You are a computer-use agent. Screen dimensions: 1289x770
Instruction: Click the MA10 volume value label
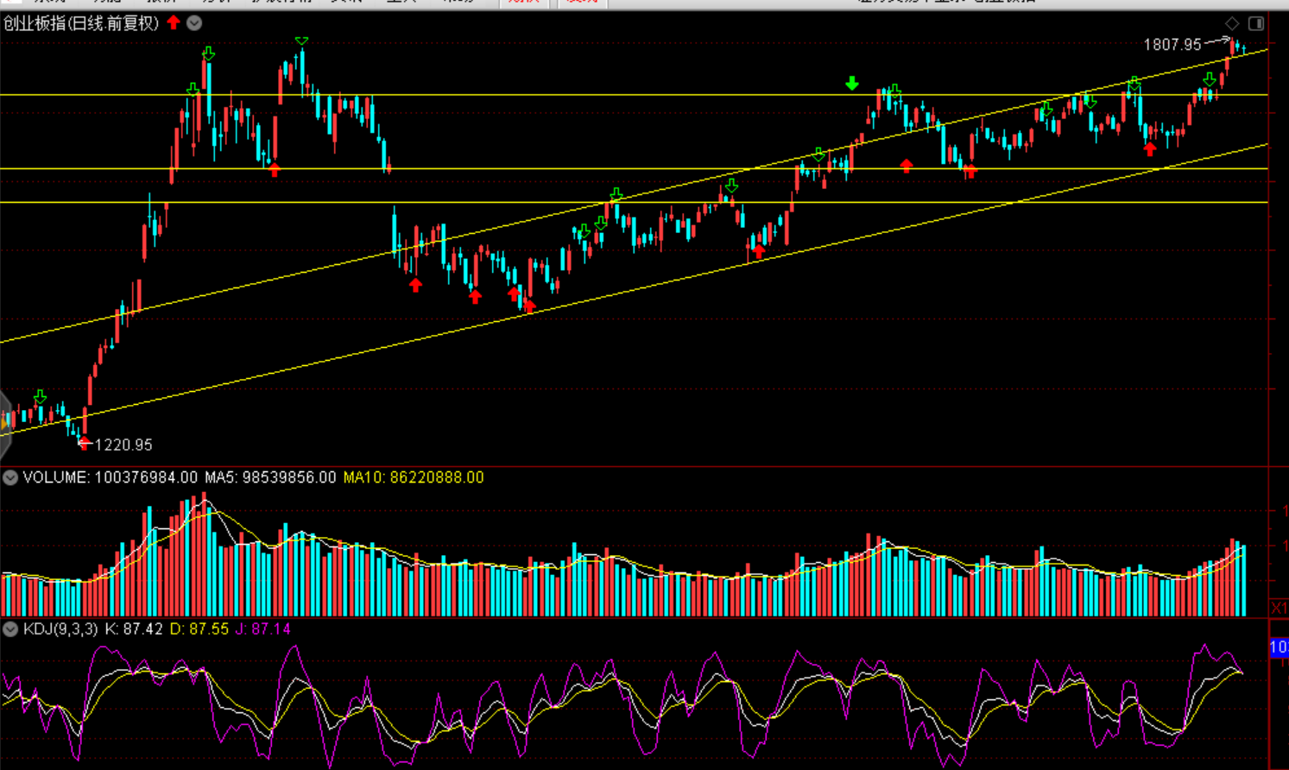pos(414,477)
